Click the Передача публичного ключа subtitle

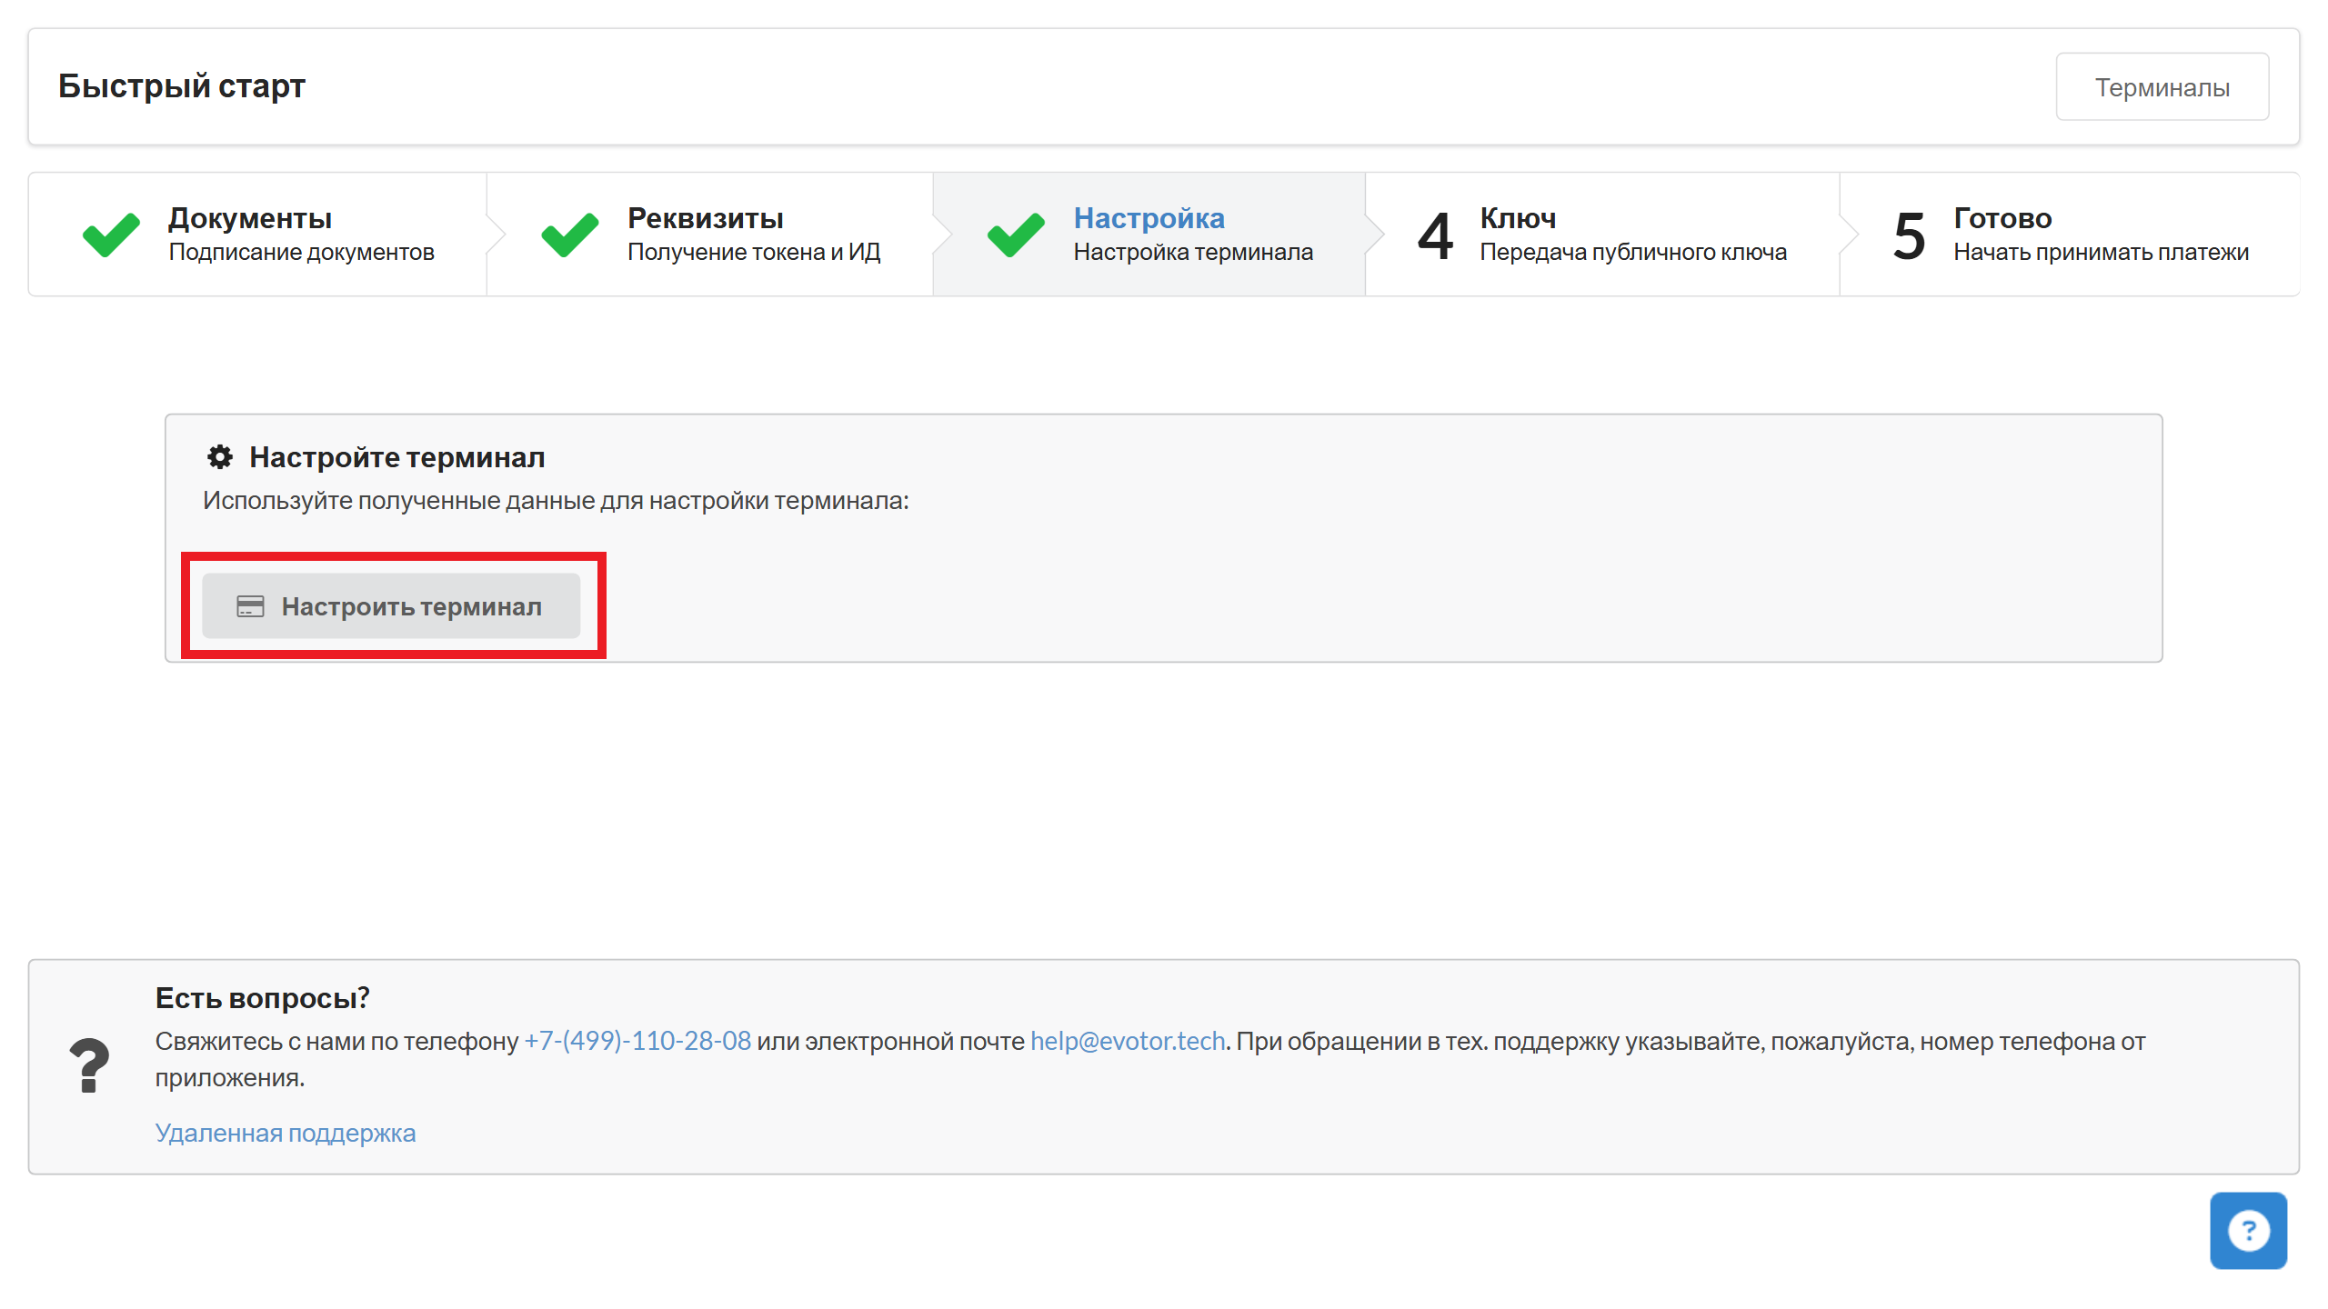tap(1633, 252)
